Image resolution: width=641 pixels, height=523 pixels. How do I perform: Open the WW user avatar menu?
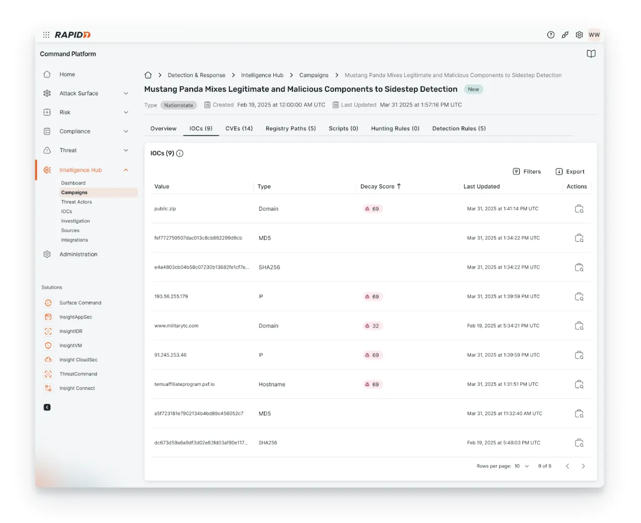click(594, 35)
